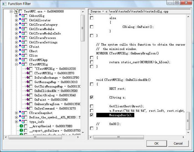
Task: Click the green function icon beside __report_gsfailure
Action: [21, 130]
